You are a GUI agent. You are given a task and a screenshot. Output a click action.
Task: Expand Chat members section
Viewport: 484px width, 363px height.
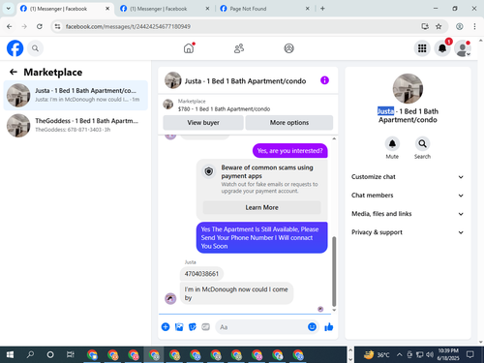coord(408,196)
